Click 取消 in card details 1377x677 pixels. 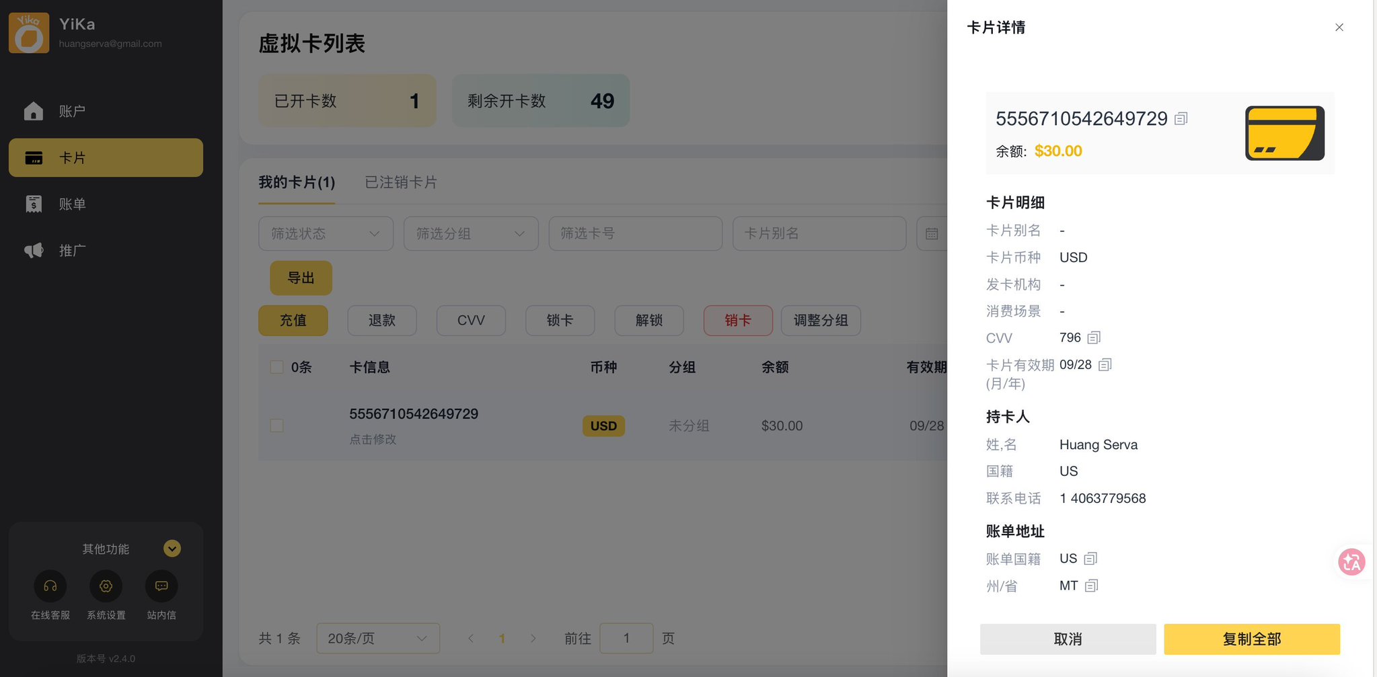(1068, 639)
